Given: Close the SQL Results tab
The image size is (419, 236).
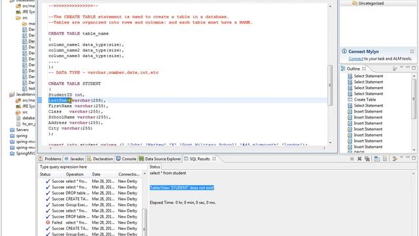Looking at the screenshot, I should [214, 159].
